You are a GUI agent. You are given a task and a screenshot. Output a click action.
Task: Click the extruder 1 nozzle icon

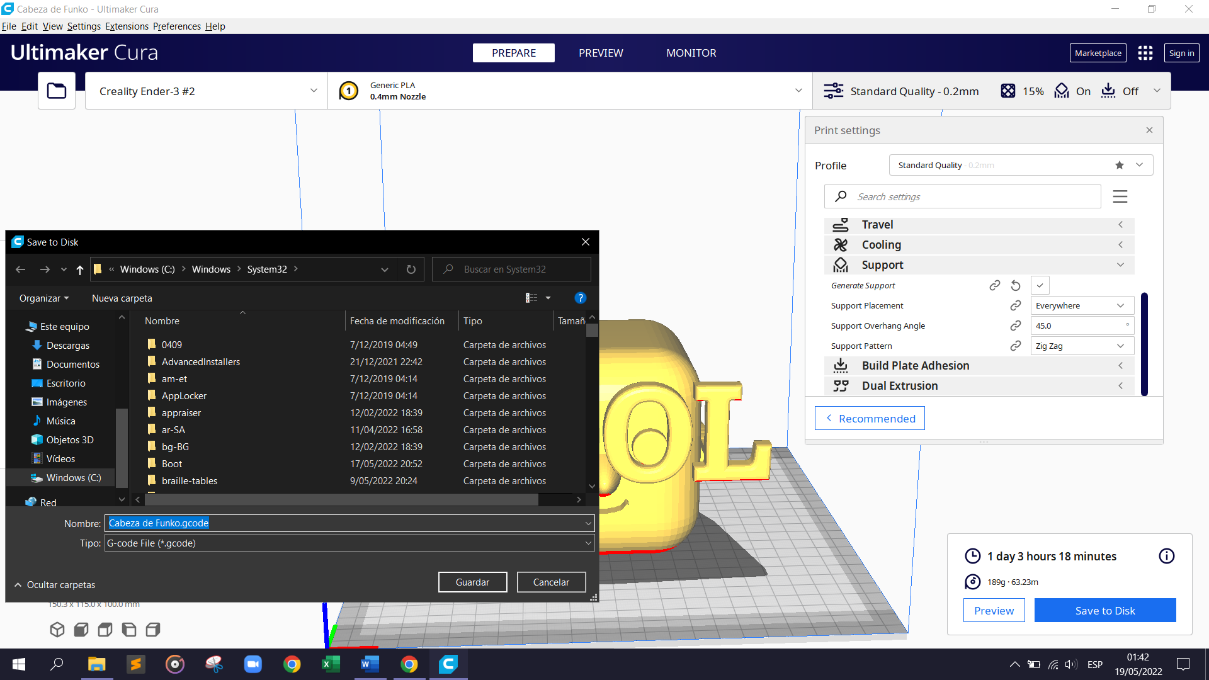(x=349, y=91)
